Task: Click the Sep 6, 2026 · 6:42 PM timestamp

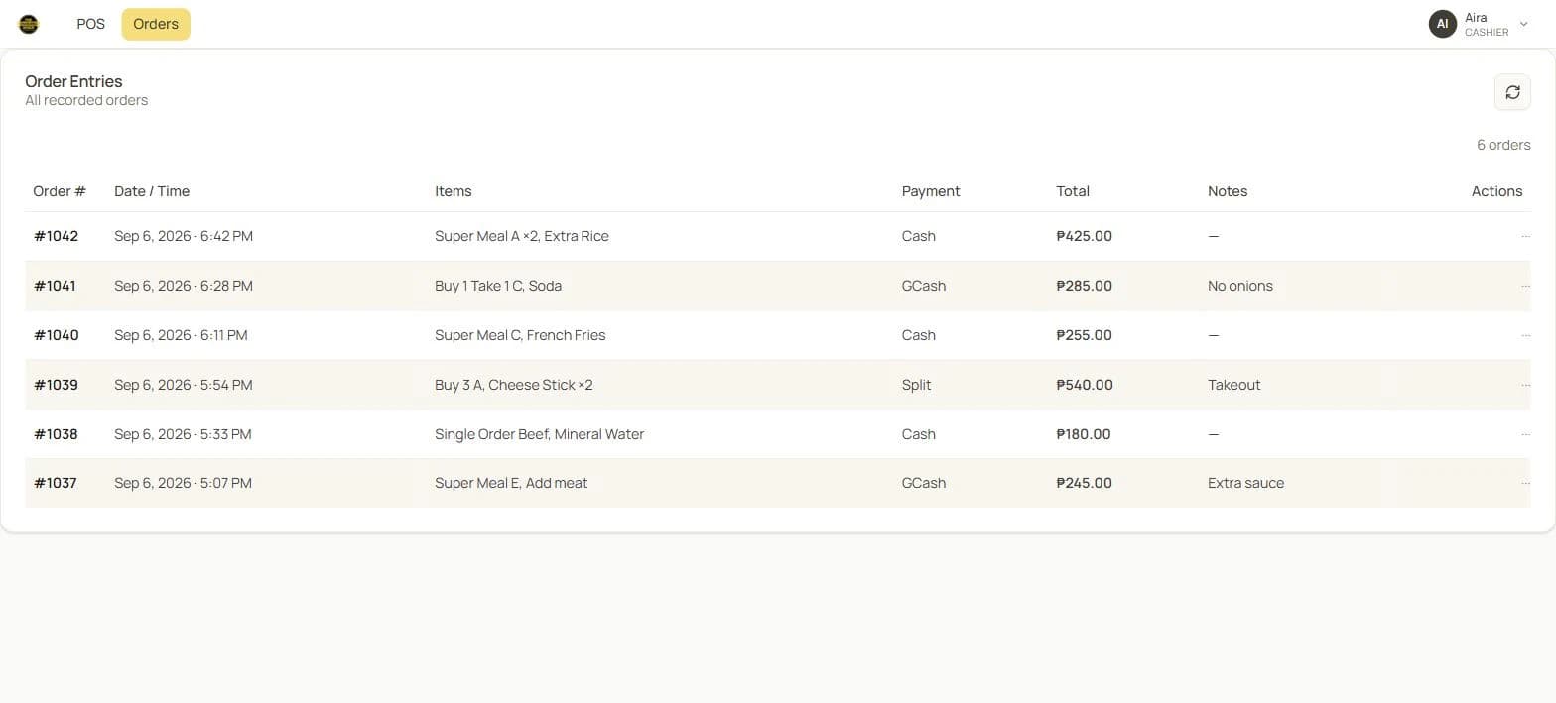Action: [x=184, y=236]
